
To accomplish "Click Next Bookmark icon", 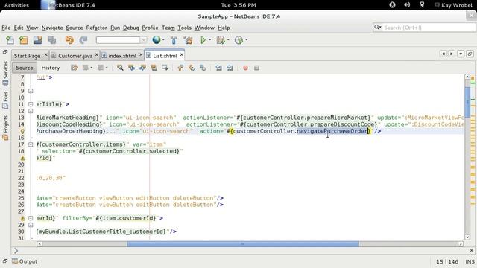I will point(192,68).
